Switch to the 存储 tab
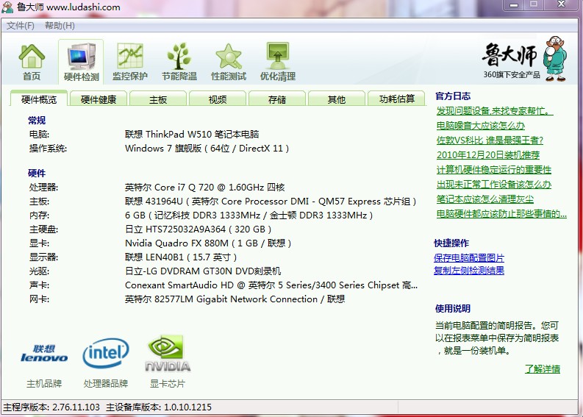 click(277, 99)
